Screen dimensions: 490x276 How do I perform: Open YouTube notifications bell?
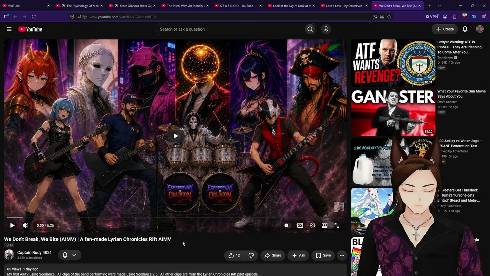click(x=465, y=29)
